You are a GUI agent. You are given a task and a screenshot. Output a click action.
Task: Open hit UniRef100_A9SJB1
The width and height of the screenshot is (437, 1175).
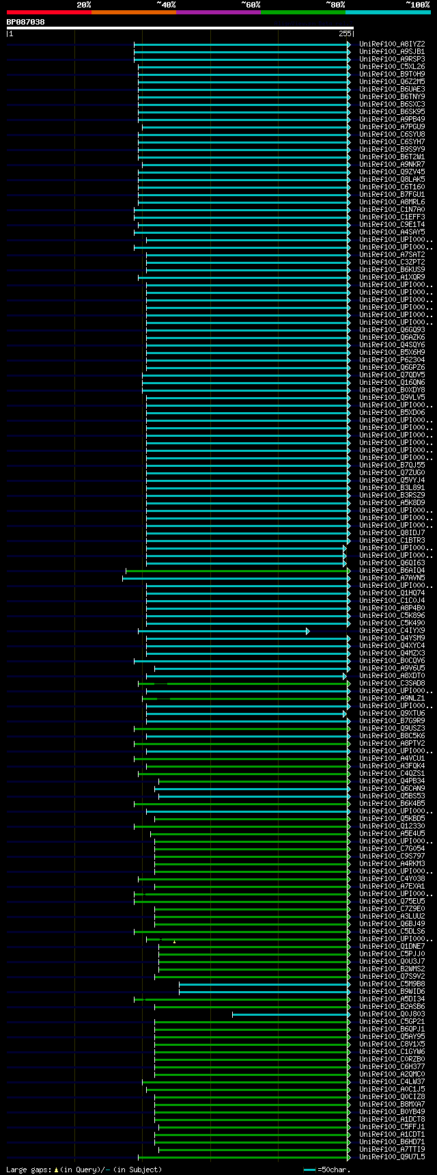point(392,52)
